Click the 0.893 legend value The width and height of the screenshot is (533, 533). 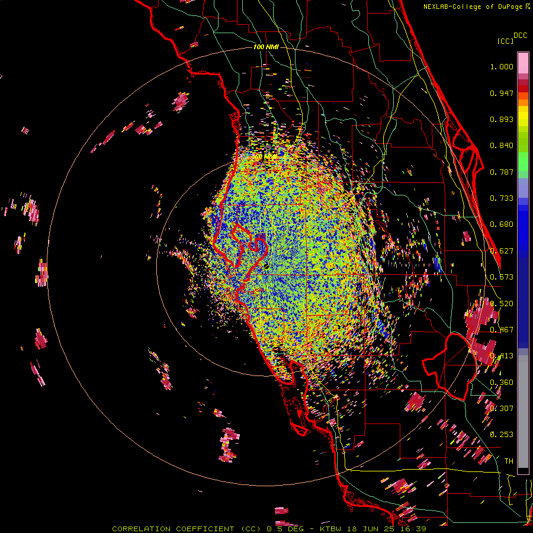click(502, 119)
